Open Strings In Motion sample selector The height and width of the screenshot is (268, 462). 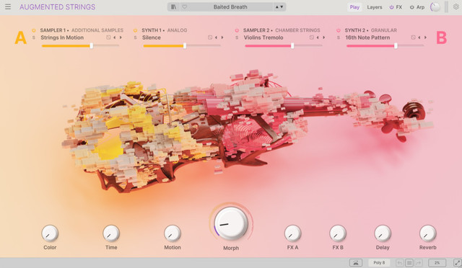[62, 37]
